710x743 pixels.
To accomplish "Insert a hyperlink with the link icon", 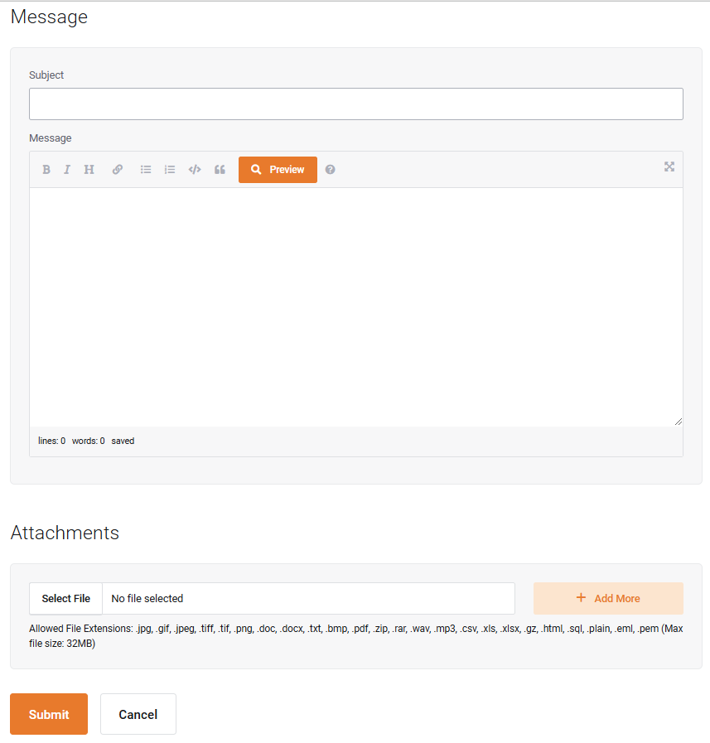I will click(118, 170).
